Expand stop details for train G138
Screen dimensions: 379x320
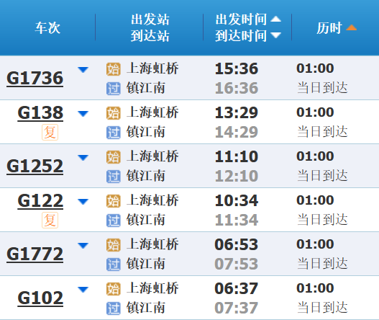point(83,114)
